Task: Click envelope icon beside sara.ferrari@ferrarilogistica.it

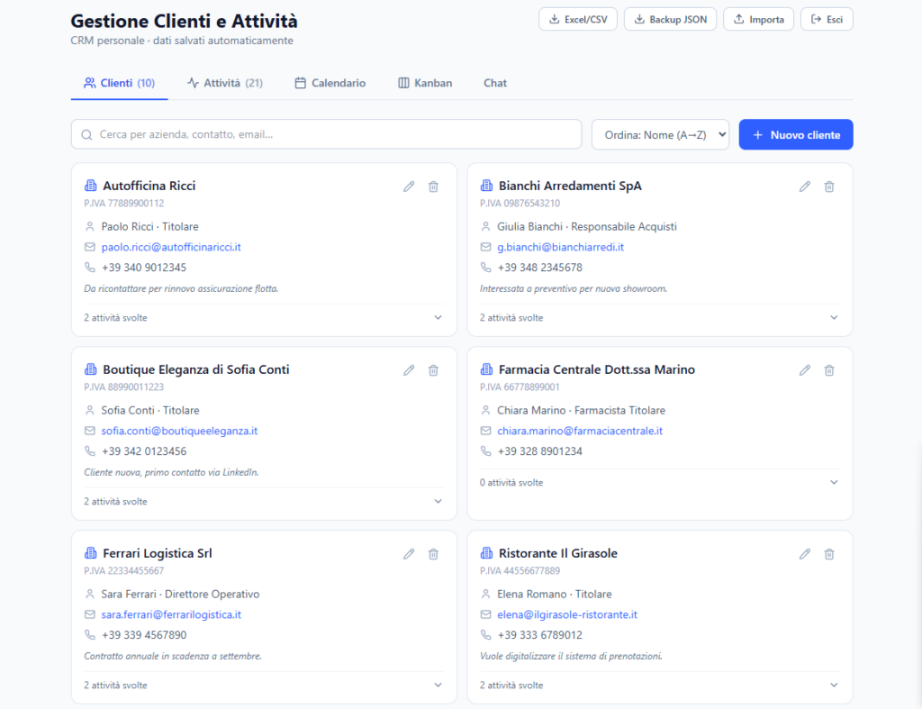Action: [90, 614]
